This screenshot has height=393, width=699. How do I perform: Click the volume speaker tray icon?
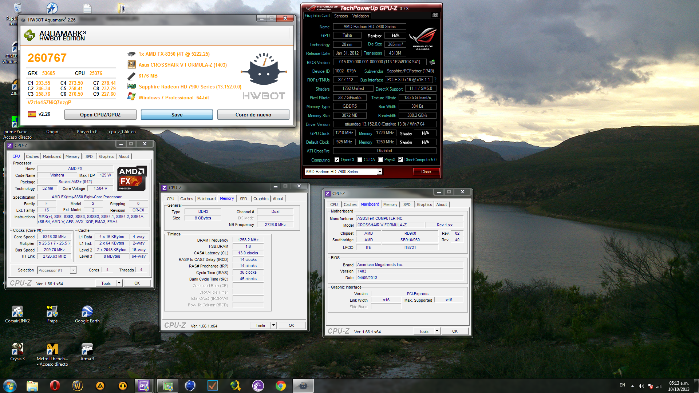[641, 386]
